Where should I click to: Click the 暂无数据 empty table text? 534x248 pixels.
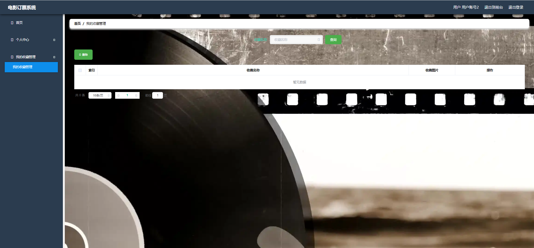point(300,82)
